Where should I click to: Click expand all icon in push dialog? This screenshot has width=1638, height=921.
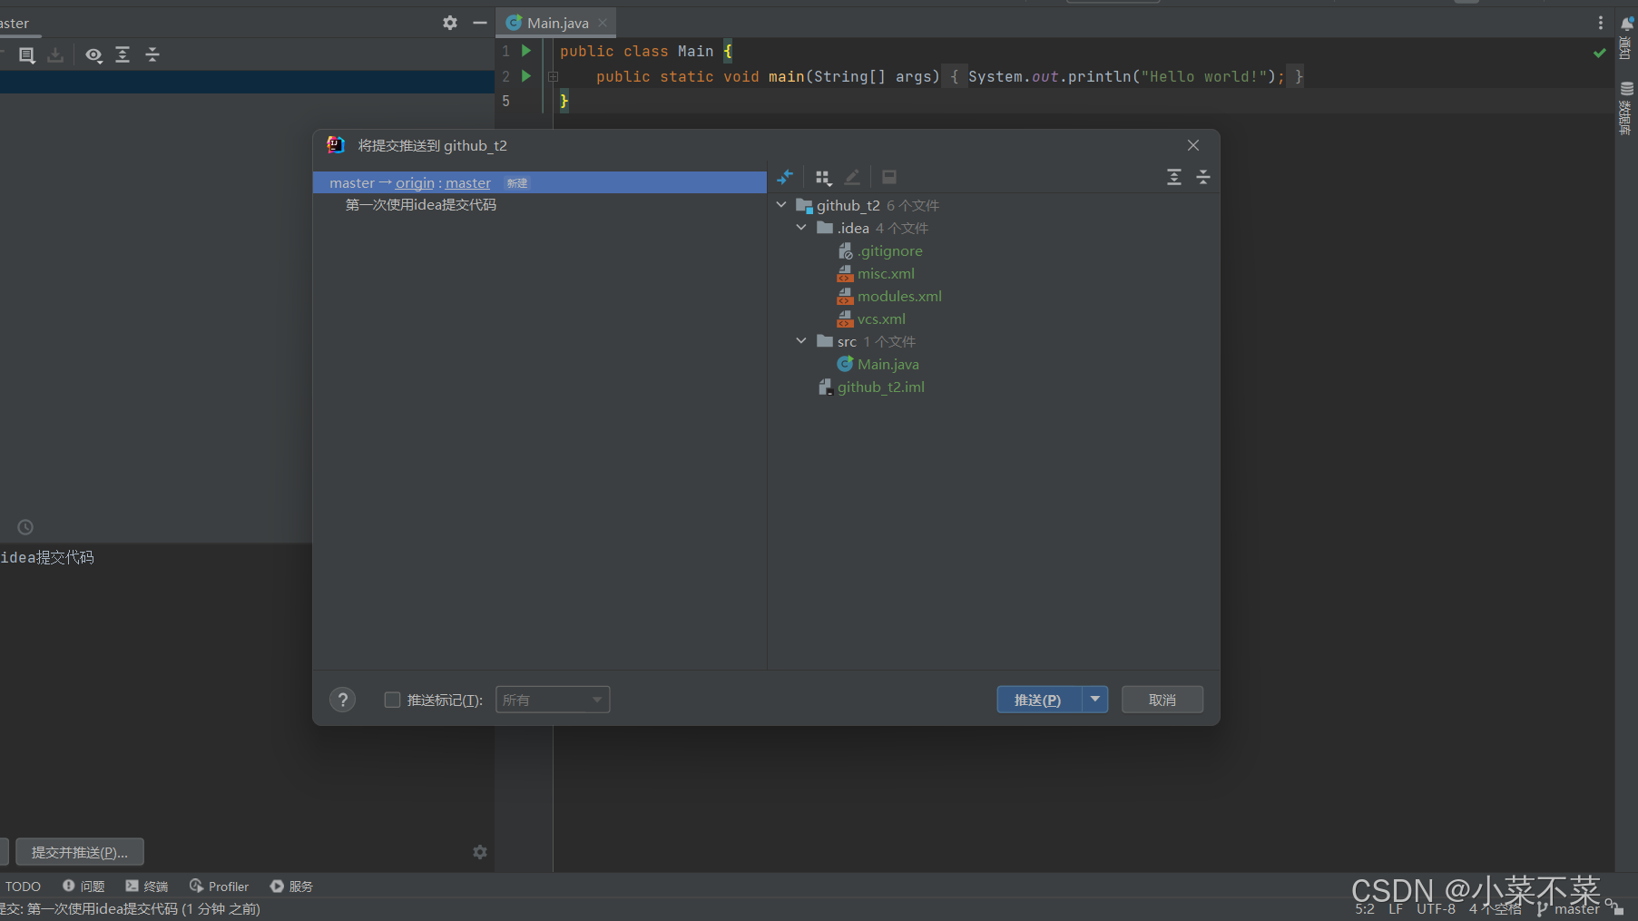[1173, 178]
